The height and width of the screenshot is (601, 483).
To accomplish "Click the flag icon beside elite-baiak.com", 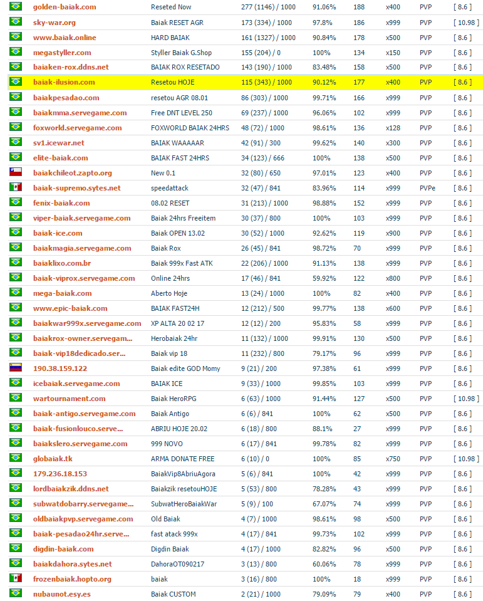I will [x=16, y=157].
